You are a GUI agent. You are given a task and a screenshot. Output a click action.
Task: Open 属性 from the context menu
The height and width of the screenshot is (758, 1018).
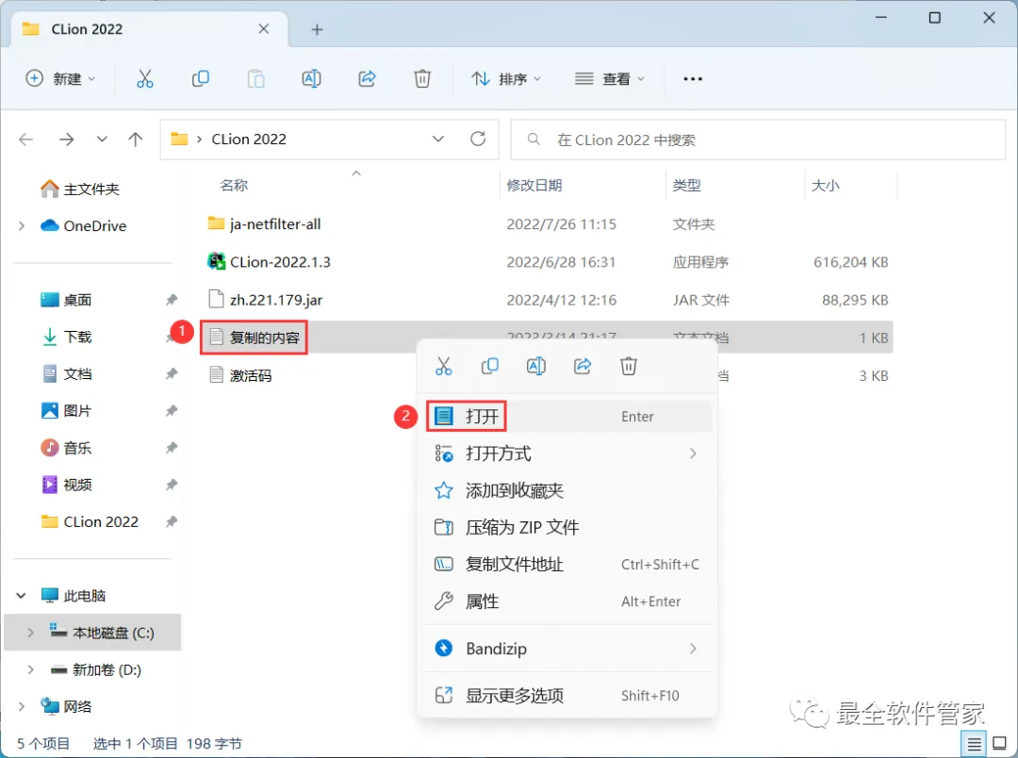pyautogui.click(x=566, y=601)
